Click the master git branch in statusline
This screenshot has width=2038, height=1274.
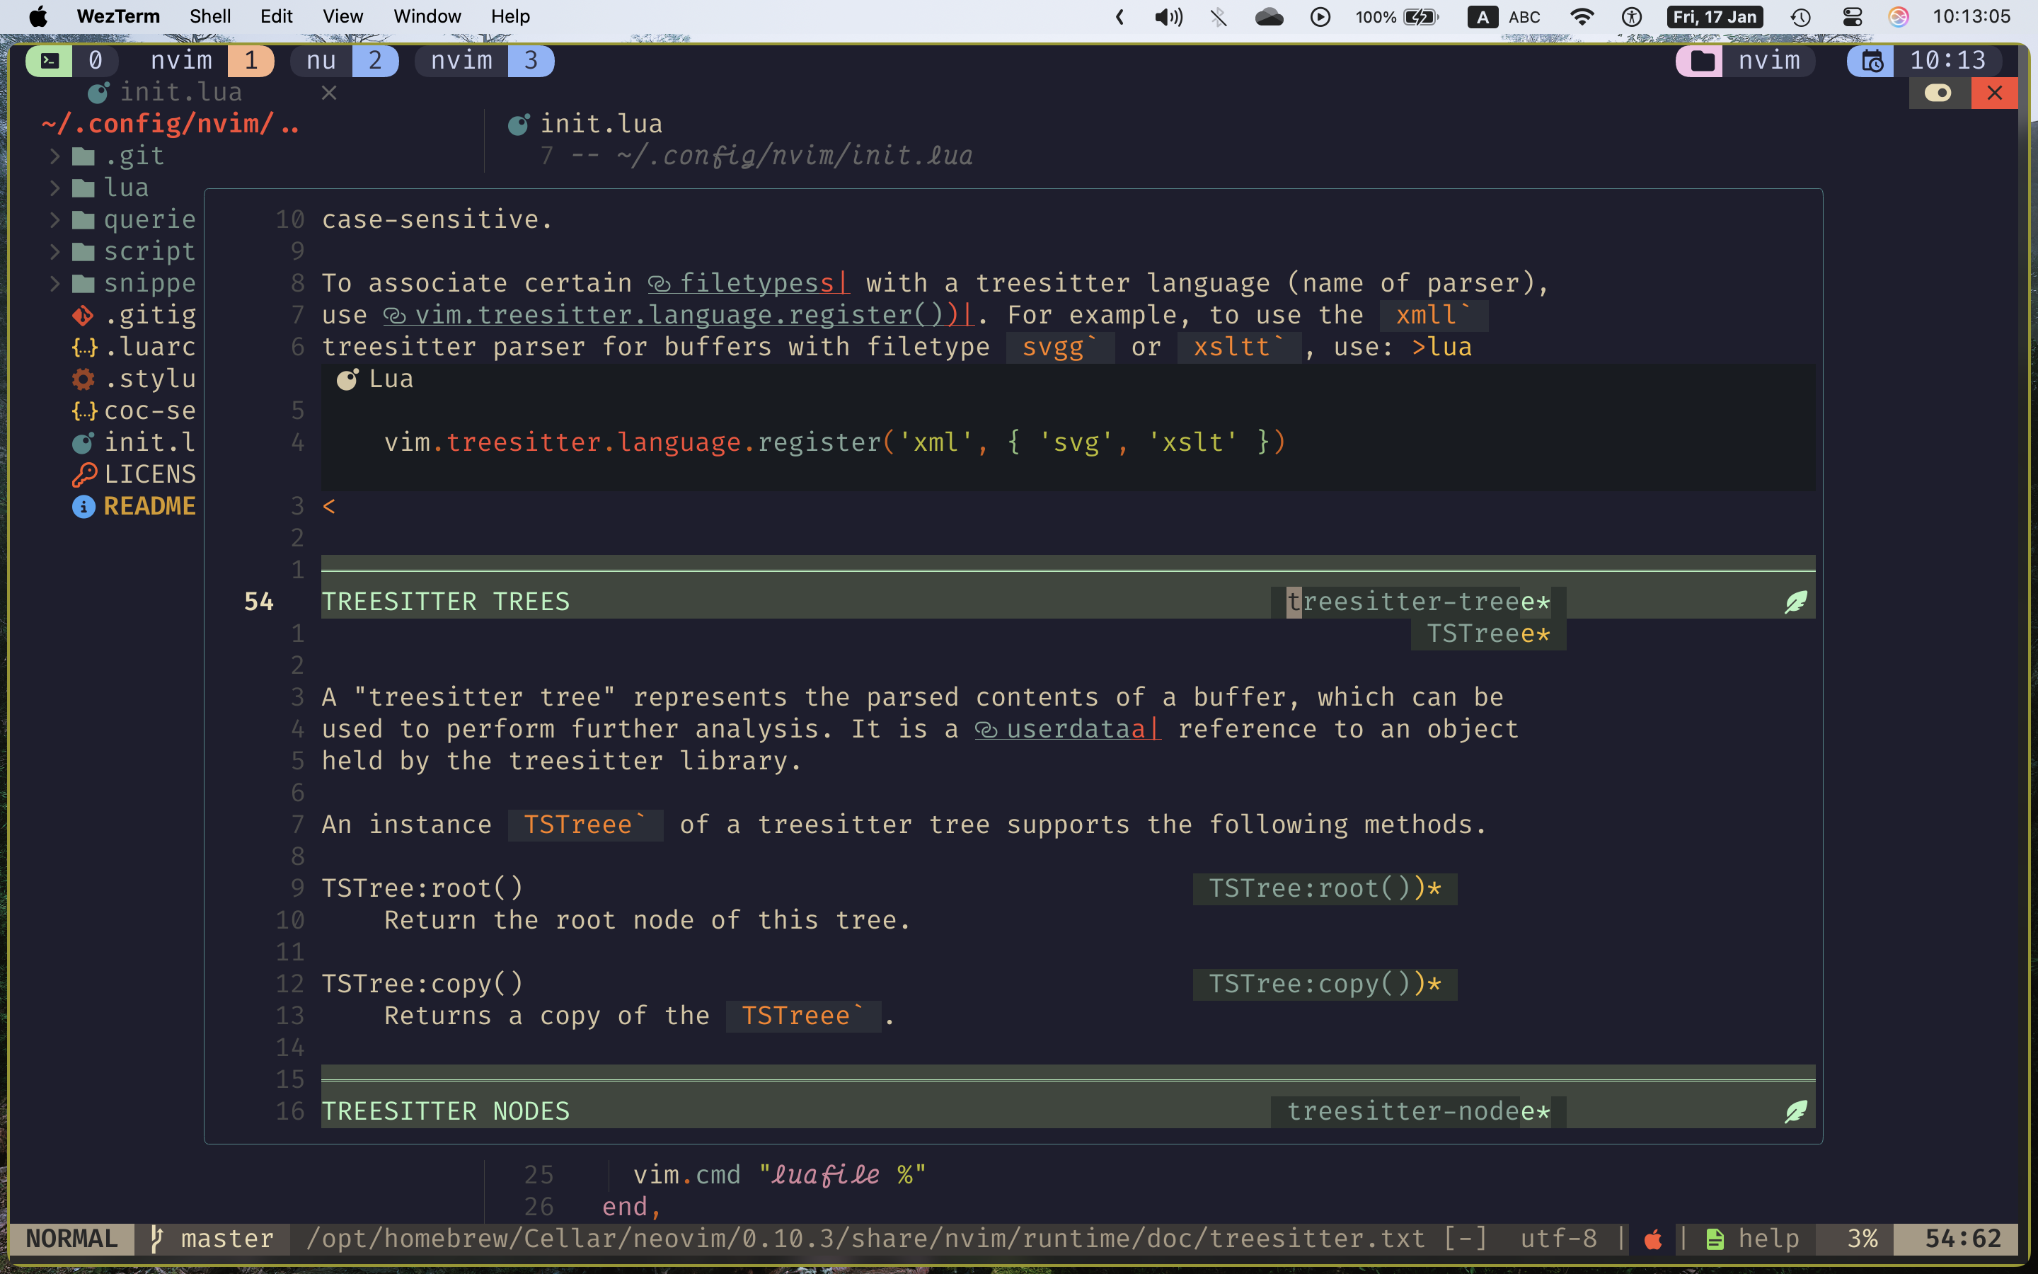click(x=212, y=1239)
